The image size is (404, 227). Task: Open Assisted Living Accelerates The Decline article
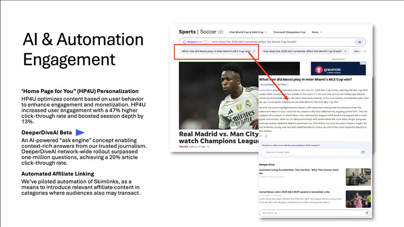tap(299, 172)
